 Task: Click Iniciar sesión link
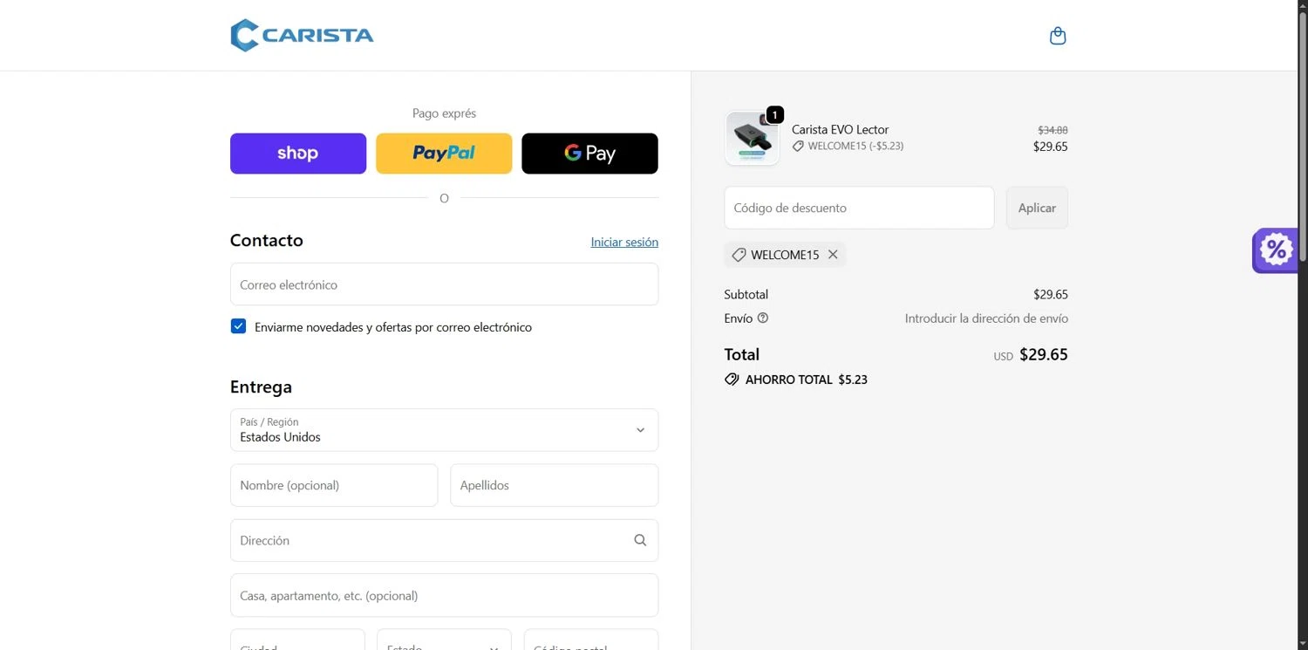point(624,243)
